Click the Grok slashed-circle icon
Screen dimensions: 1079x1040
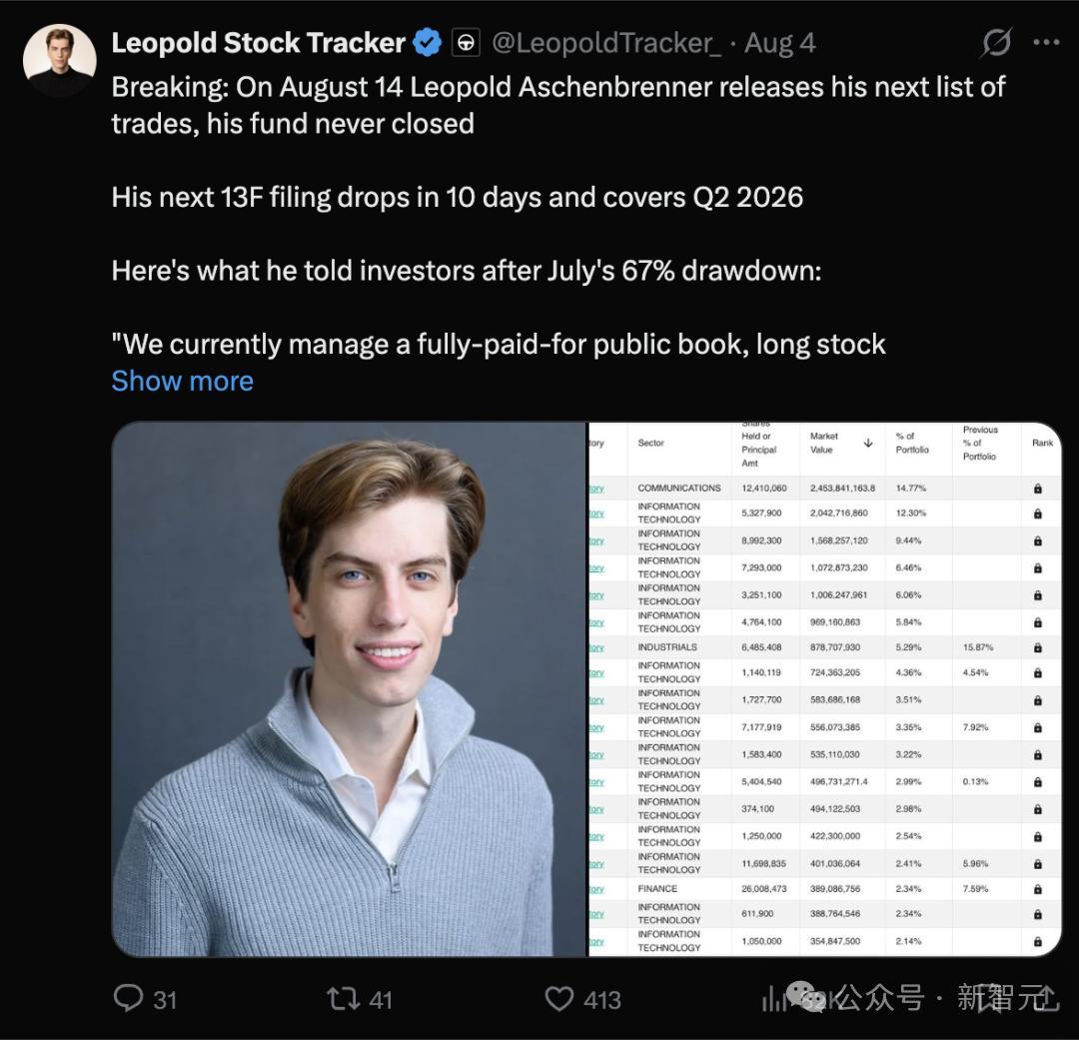[x=996, y=43]
